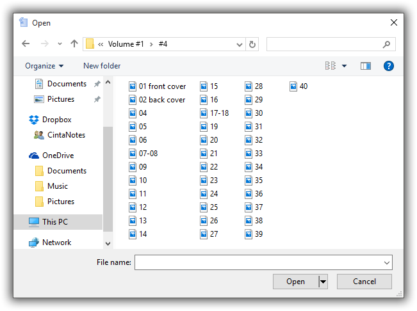The image size is (417, 311).
Task: Select image file 27
Action: (209, 234)
